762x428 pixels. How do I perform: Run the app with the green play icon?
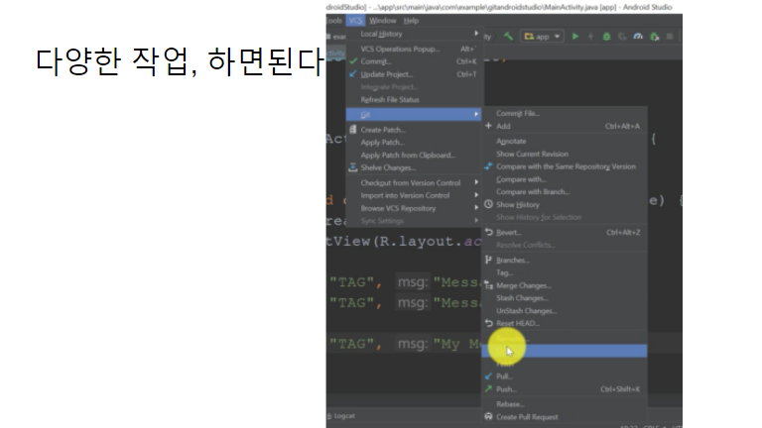pos(575,37)
